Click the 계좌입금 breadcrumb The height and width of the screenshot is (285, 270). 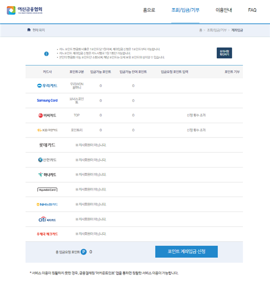click(x=237, y=30)
